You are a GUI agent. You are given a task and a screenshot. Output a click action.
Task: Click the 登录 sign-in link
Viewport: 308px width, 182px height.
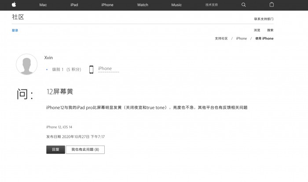15,30
